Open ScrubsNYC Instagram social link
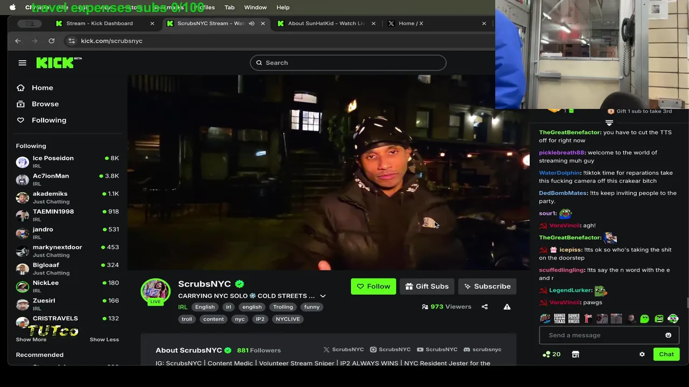The width and height of the screenshot is (689, 387). pos(390,349)
